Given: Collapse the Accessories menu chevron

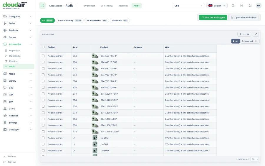Looking at the screenshot, I should pyautogui.click(x=31, y=44).
